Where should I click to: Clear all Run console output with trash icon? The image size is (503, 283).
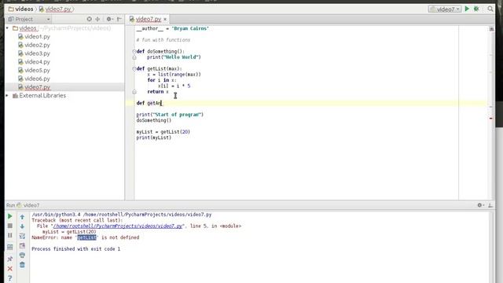(22, 265)
